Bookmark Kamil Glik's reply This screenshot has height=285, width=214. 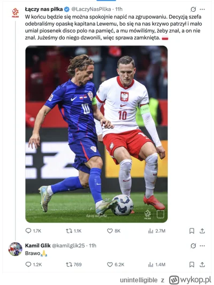pos(192,265)
